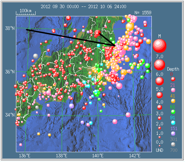Click the large purple quake south of coast
185x162 pixels.
pyautogui.click(x=71, y=106)
